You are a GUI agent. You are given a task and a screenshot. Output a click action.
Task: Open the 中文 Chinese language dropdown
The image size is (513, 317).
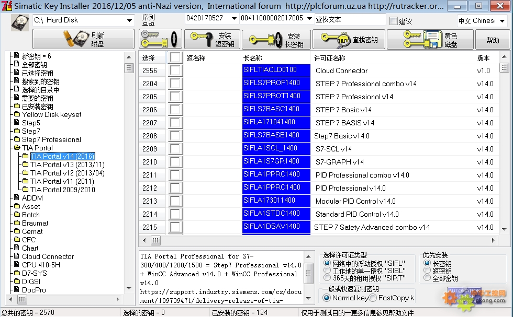point(503,21)
